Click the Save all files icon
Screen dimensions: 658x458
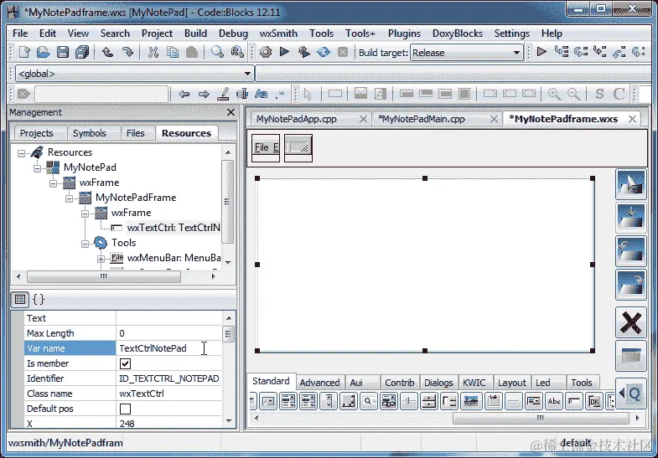(x=82, y=53)
